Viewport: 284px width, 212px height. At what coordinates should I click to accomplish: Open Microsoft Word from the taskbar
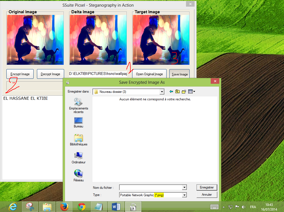tap(116, 206)
